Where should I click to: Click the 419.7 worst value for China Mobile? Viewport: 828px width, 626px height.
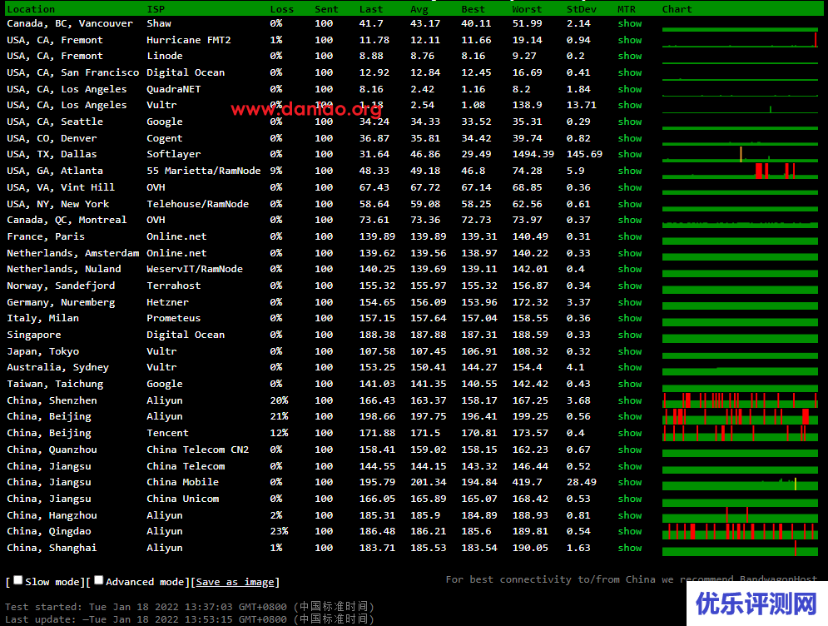[527, 482]
